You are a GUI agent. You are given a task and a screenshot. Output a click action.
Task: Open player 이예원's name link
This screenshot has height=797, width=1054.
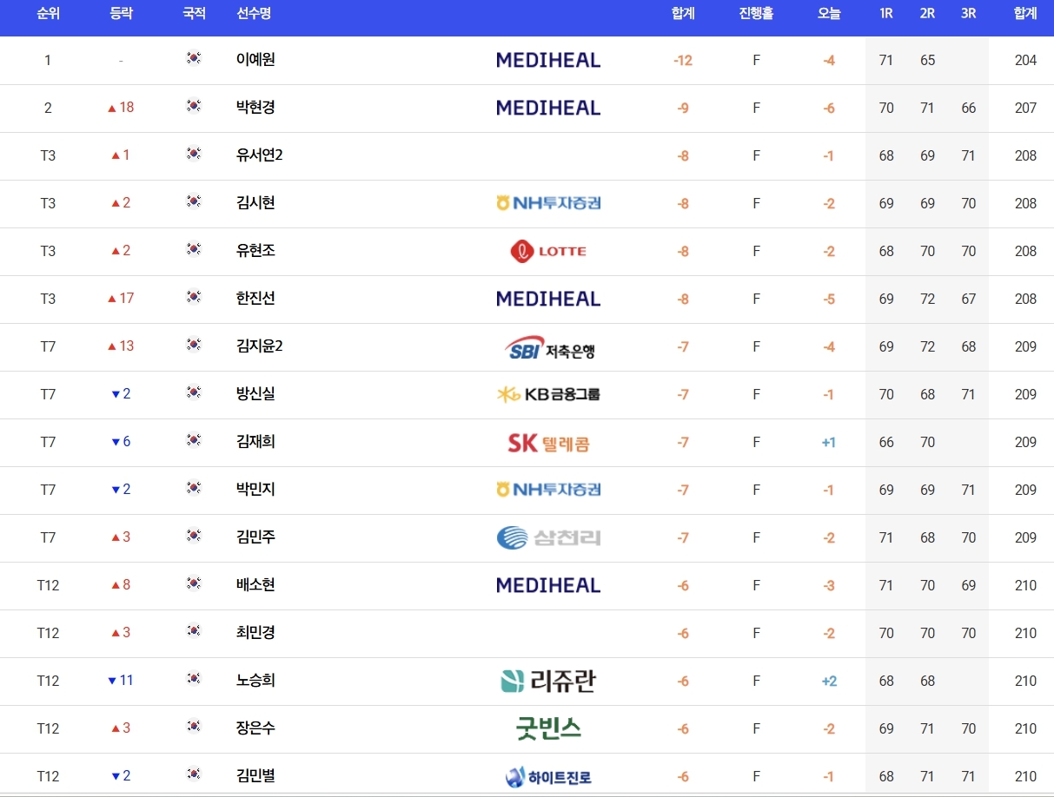(255, 60)
